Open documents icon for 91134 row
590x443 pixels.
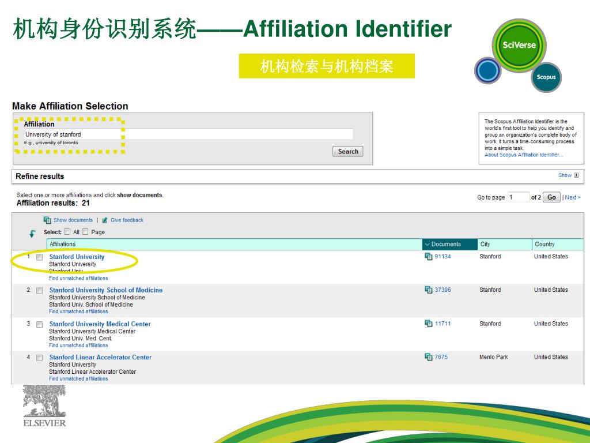428,256
